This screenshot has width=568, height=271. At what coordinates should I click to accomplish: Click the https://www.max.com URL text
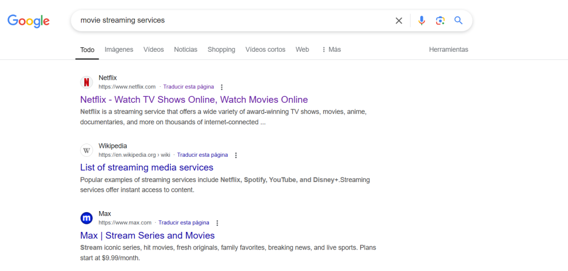point(125,222)
